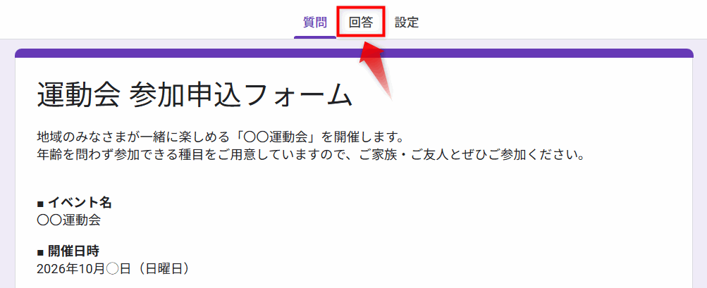The height and width of the screenshot is (288, 707).
Task: Click the square bullet before イベント名
Action: (x=40, y=204)
